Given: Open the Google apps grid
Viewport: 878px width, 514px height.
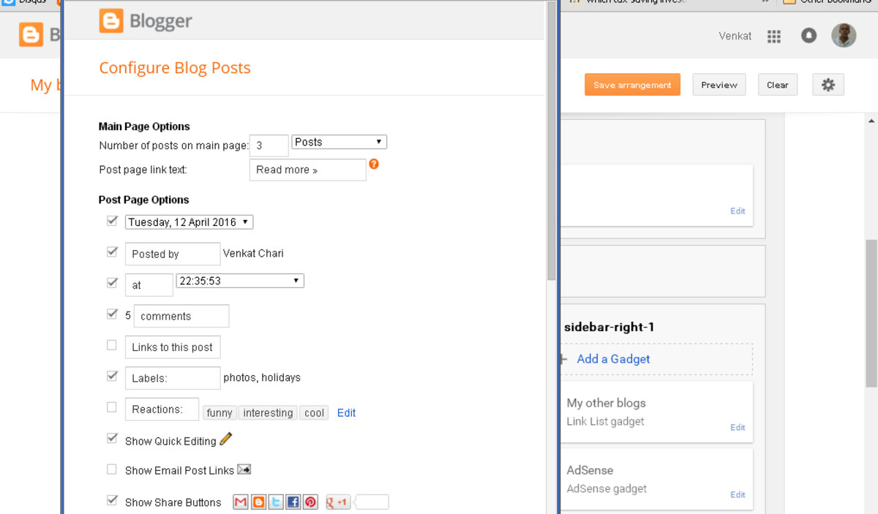Looking at the screenshot, I should 773,36.
